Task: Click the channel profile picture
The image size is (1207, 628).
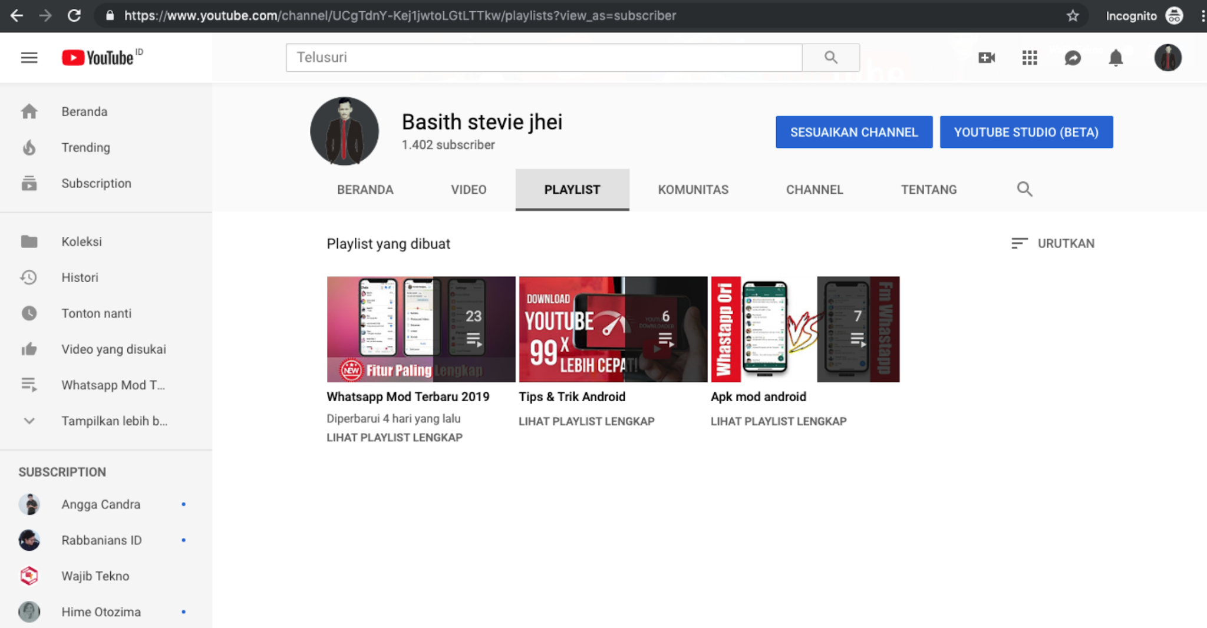Action: [344, 131]
